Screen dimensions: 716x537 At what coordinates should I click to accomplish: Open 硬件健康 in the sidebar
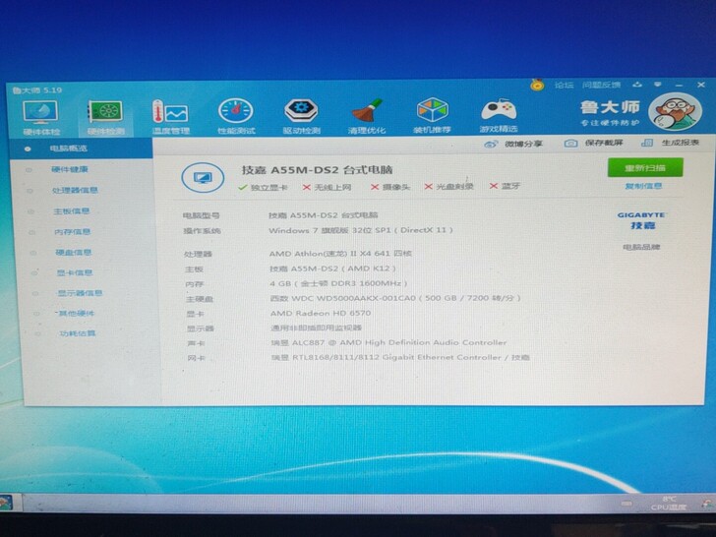click(70, 169)
